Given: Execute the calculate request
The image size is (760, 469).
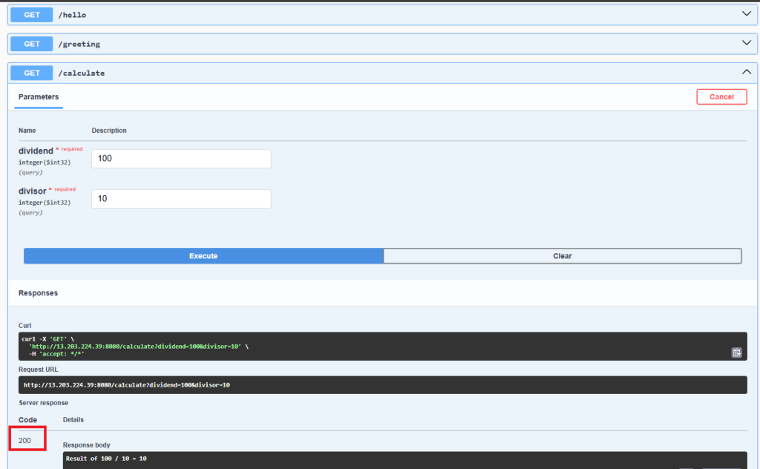Looking at the screenshot, I should click(203, 256).
